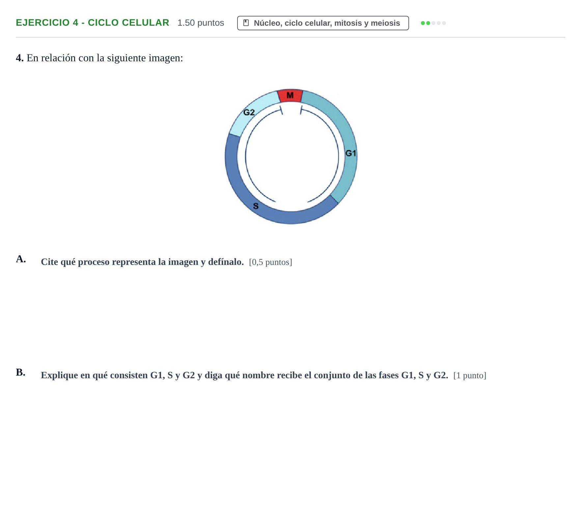The width and height of the screenshot is (581, 512).
Task: Click the '[0,5 puntos]' mark for question A
Action: coord(270,262)
